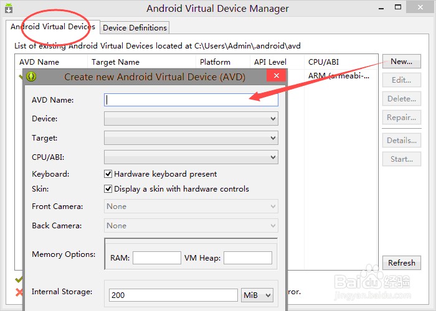Open the CPU/ABI dropdown
Screen dimensions: 436x311
tap(191, 157)
